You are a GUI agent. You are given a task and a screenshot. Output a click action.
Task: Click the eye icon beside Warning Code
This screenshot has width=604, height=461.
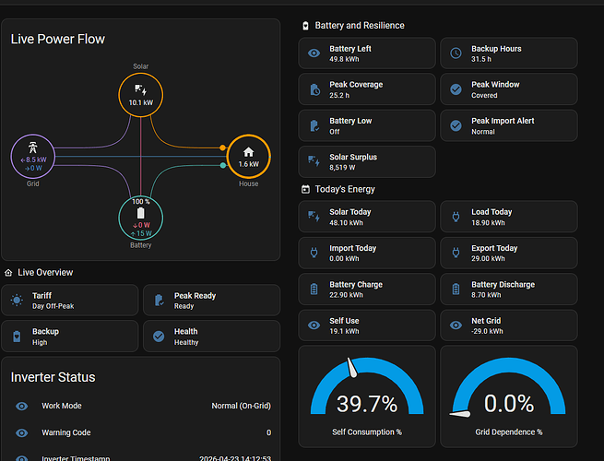click(x=21, y=433)
